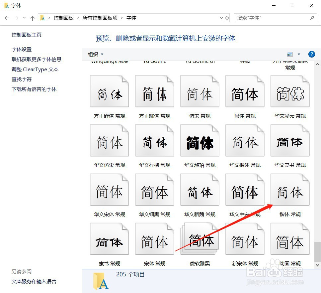The image size is (321, 293).
Task: Click the refresh icon beside address bar
Action: point(227,18)
